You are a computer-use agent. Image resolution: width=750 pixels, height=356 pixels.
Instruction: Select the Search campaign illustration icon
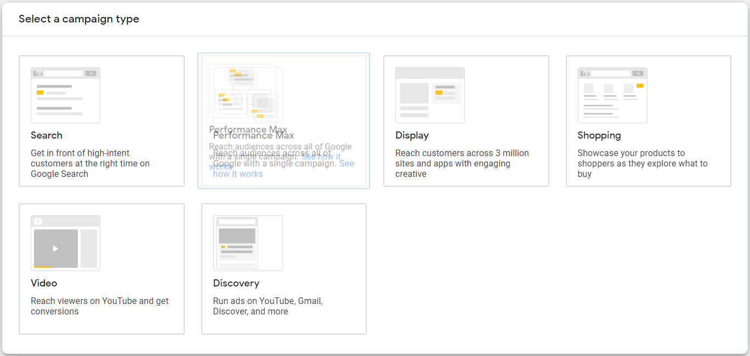tap(65, 95)
